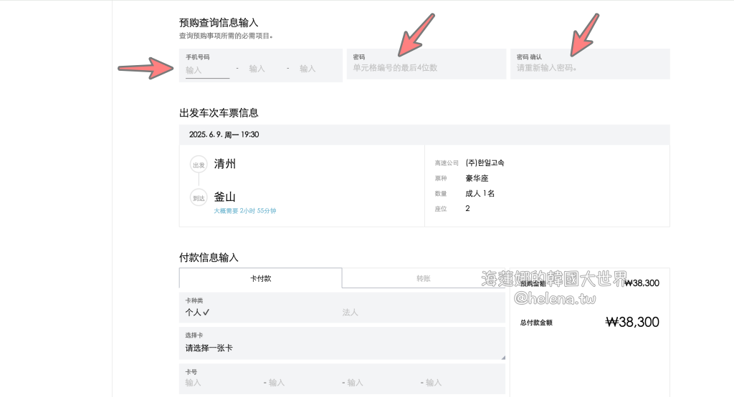This screenshot has height=397, width=734.
Task: Click the 清州 departure station name
Action: click(x=225, y=164)
